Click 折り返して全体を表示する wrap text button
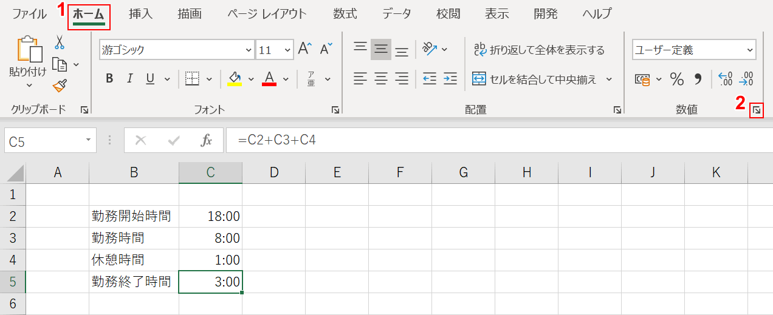Screen dimensions: 773x315 pos(539,50)
